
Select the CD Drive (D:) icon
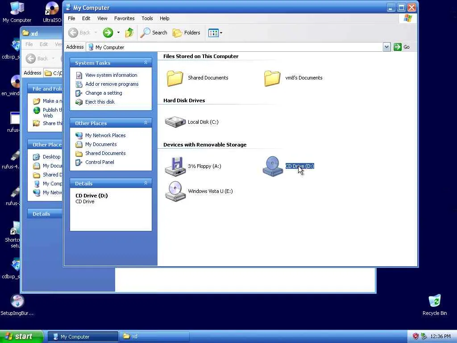point(273,166)
